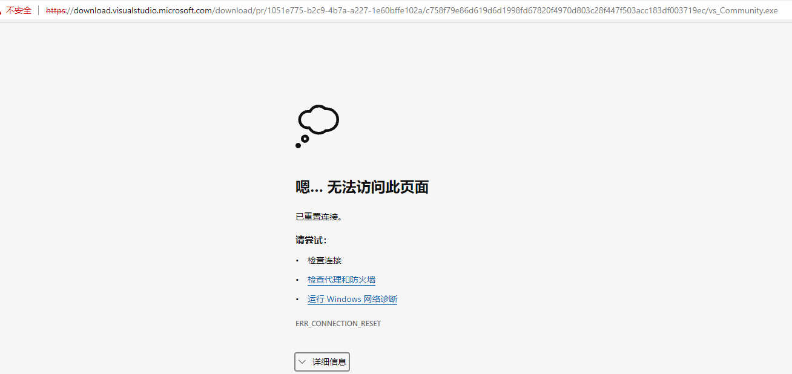792x374 pixels.
Task: Click the 检查连接 suggestion item
Action: tap(324, 260)
